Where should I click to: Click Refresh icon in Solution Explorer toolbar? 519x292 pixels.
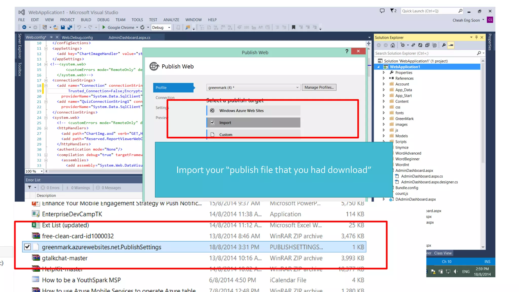[x=420, y=45]
